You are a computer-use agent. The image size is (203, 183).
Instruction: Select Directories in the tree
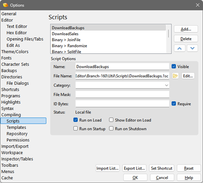click(12, 77)
